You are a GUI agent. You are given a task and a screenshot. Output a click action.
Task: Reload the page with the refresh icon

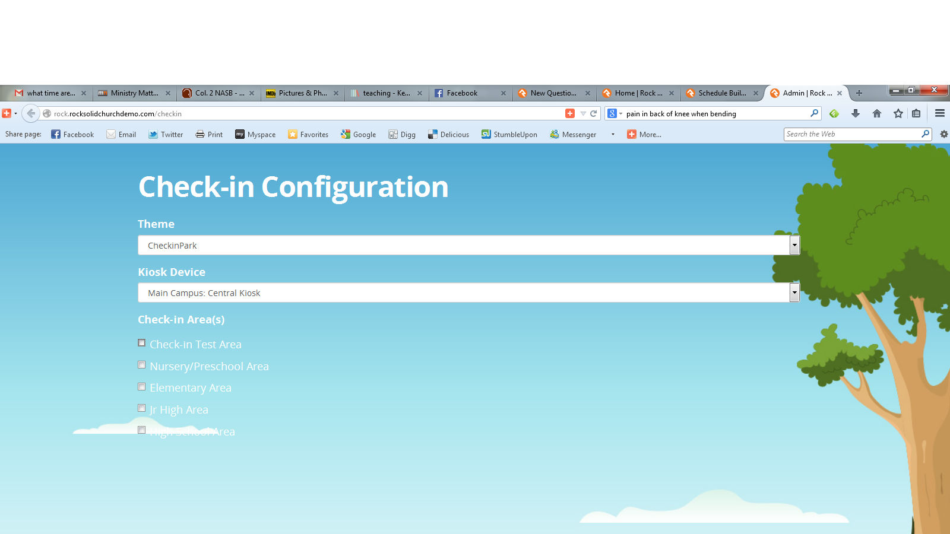pyautogui.click(x=593, y=113)
